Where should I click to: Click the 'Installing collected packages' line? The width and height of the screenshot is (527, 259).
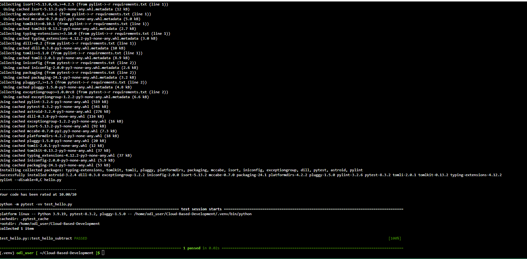click(x=181, y=170)
